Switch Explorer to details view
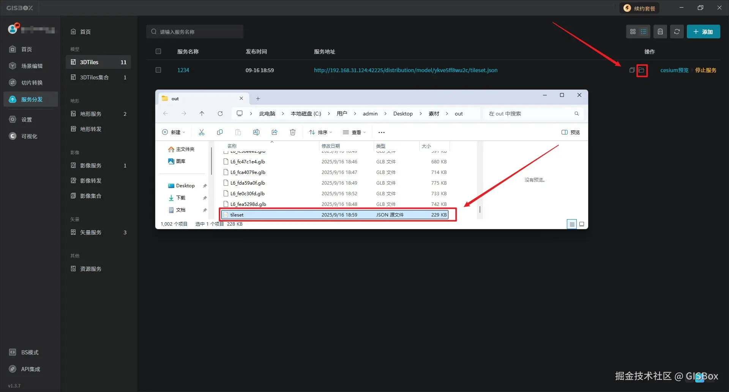Viewport: 729px width, 392px height. (572, 224)
